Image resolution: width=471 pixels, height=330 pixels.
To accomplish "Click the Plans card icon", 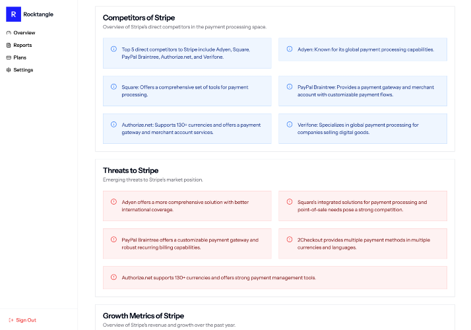I will coord(9,57).
